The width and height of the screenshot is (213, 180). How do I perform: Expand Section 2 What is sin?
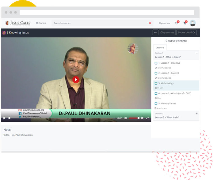tap(196, 114)
